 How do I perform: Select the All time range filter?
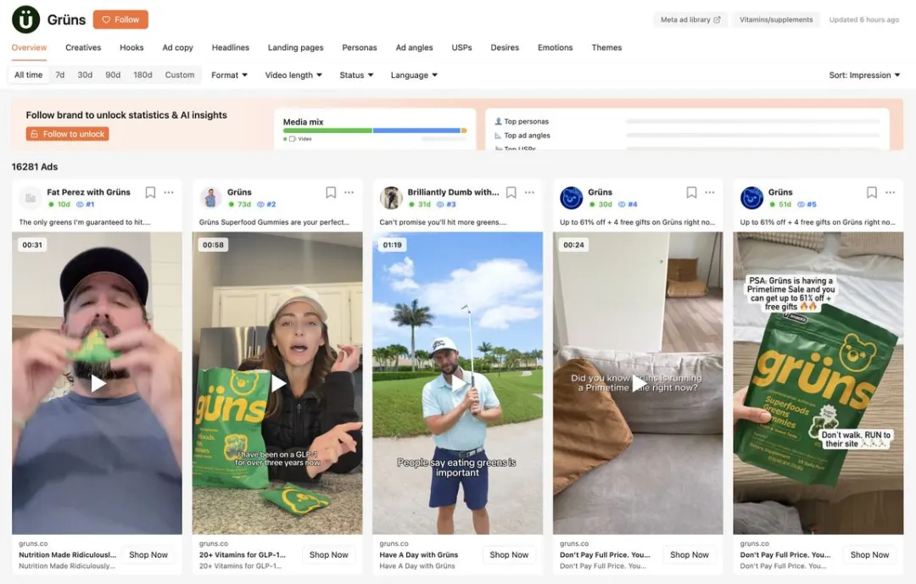[29, 75]
